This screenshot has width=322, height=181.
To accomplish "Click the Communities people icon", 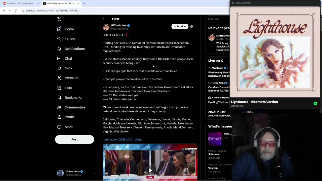I will coord(59,107).
